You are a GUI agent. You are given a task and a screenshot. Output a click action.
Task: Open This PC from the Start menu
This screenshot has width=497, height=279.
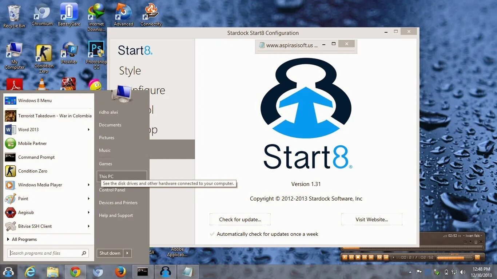point(122,176)
